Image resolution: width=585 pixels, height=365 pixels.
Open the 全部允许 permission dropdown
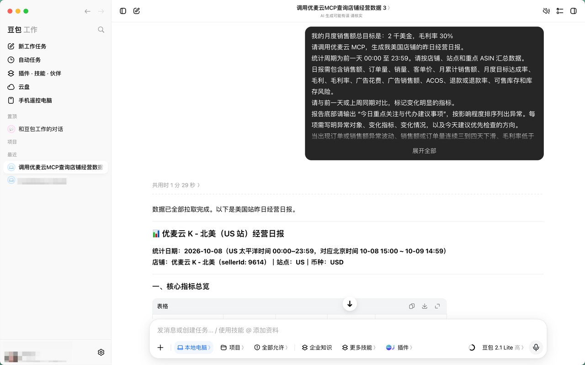coord(271,348)
